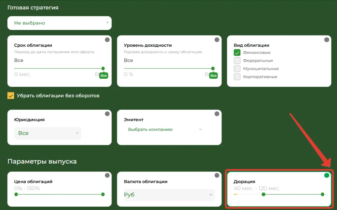Click the left handle of Дюрация slider
Screen dimensions: 337x210
264,195
